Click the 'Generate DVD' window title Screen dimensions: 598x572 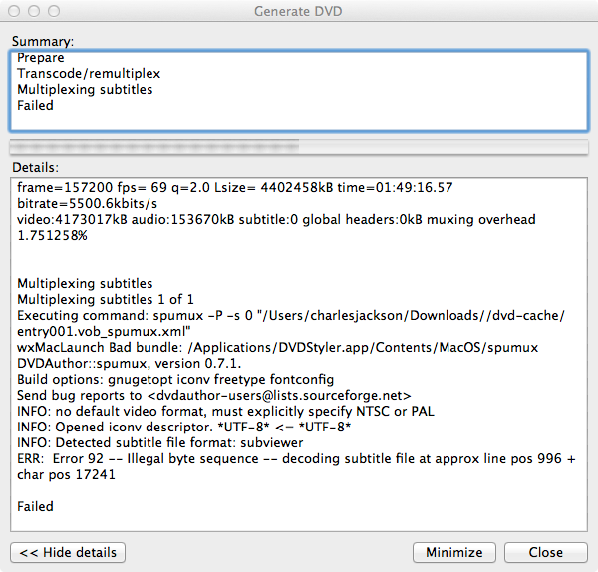point(298,11)
